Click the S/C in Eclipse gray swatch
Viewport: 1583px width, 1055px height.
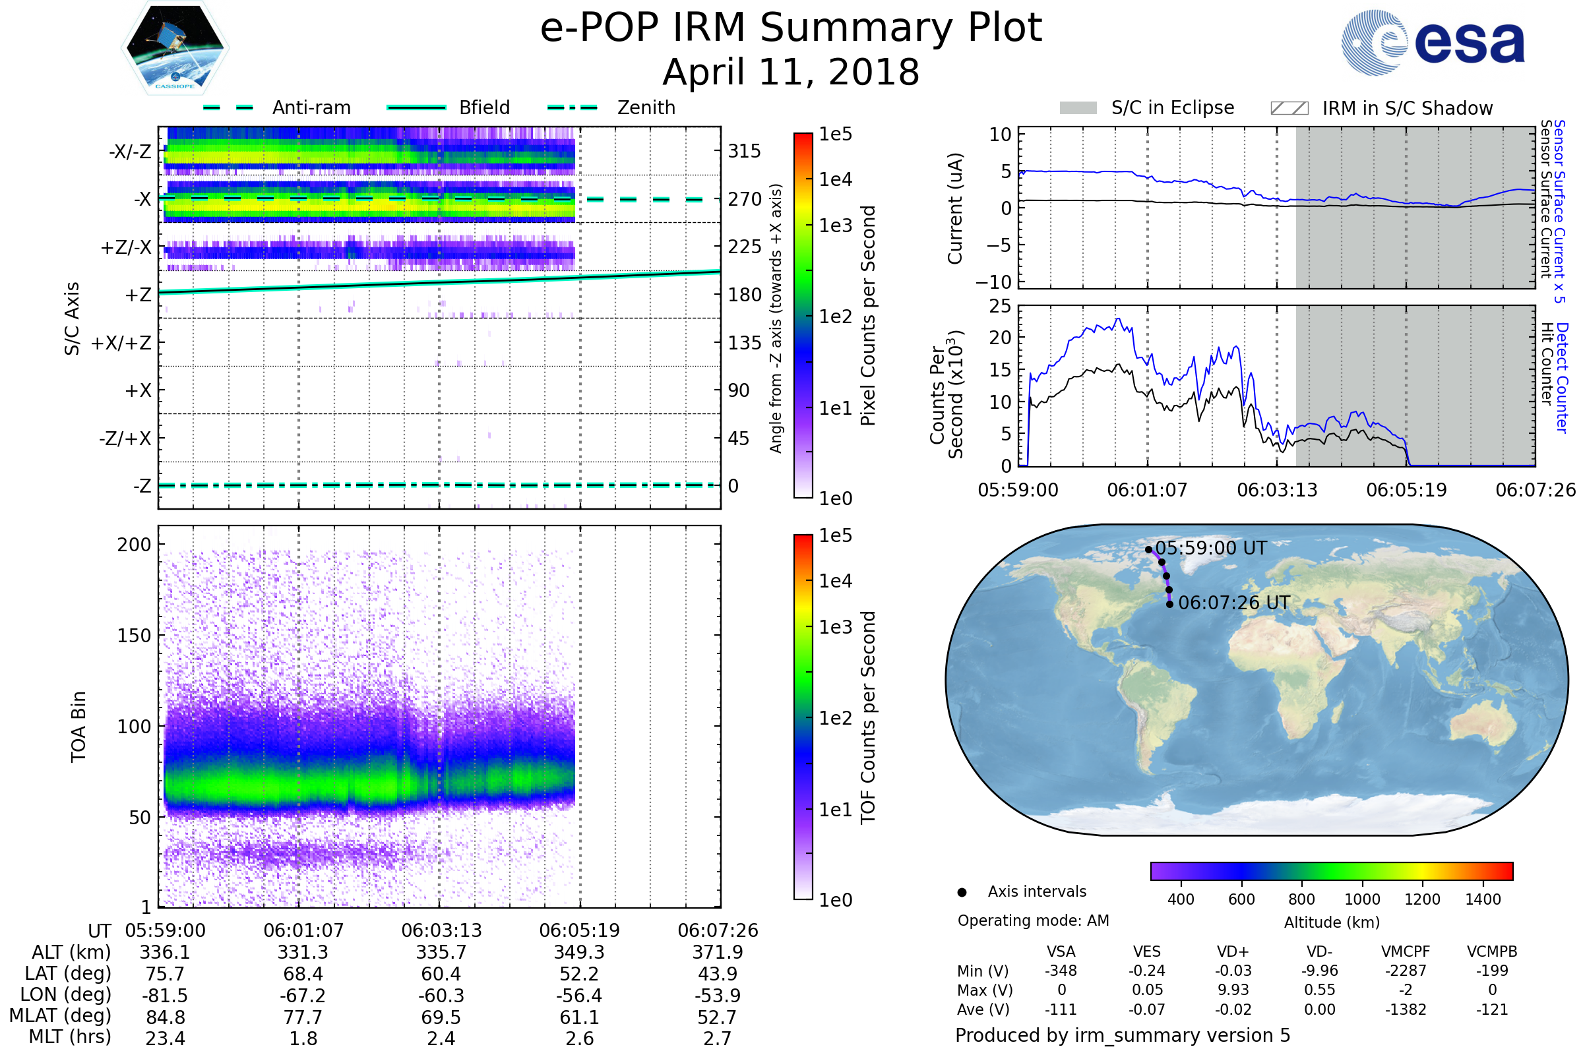(x=1078, y=108)
